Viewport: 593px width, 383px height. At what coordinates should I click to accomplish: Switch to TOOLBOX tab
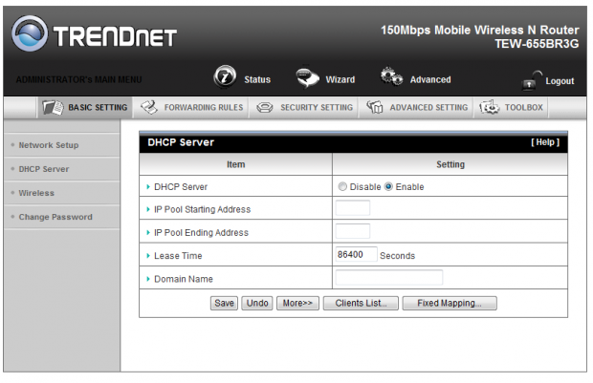511,108
